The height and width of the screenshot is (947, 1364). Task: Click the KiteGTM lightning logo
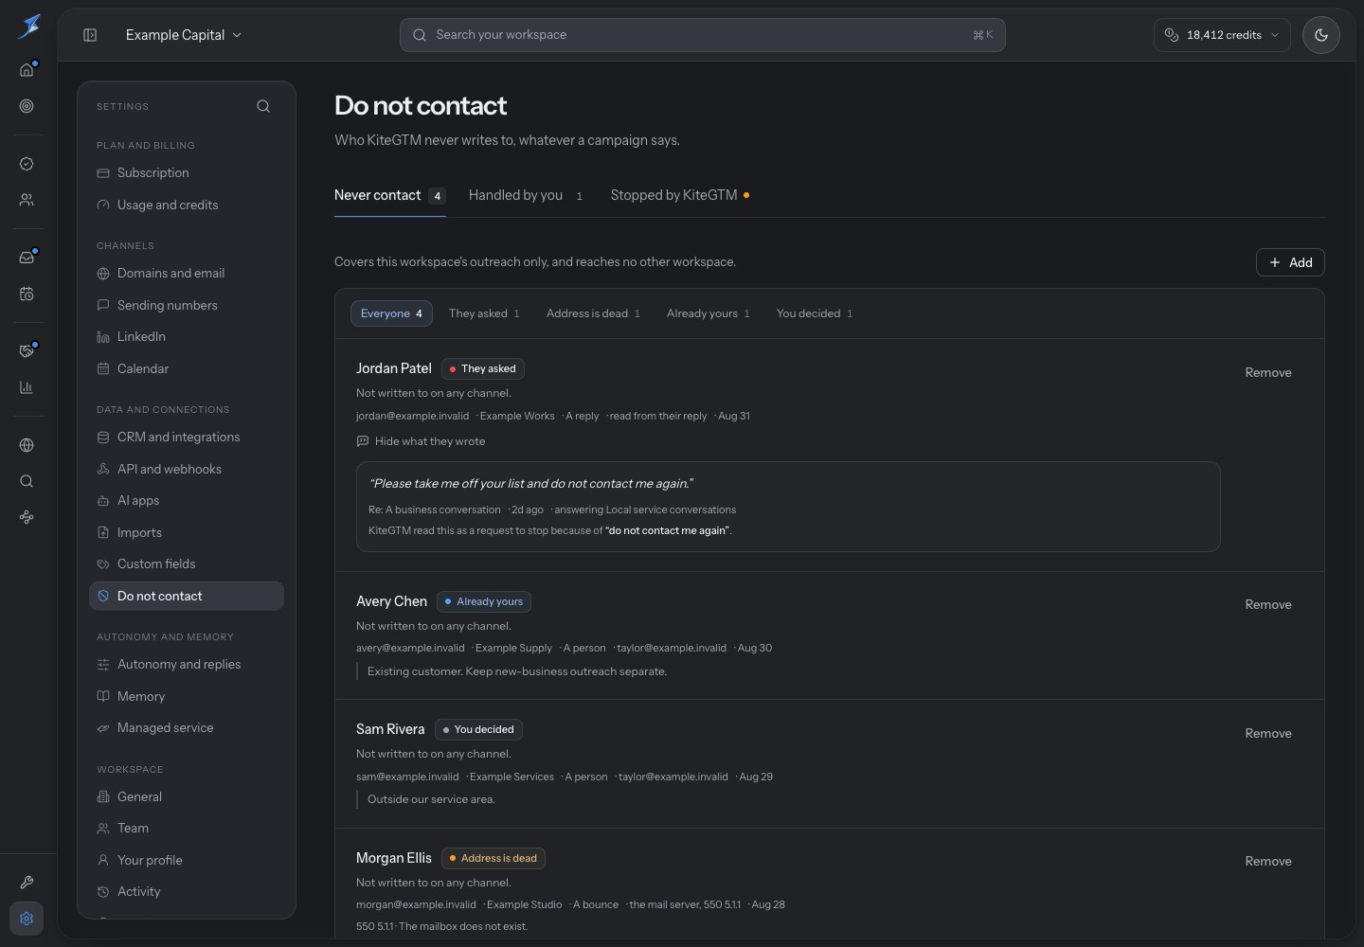pos(28,27)
